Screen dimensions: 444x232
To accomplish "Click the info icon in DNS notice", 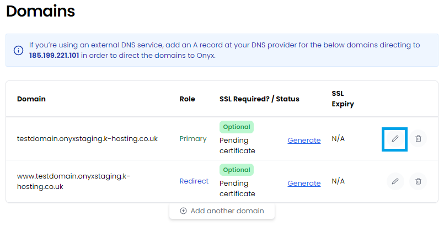I will click(x=18, y=50).
